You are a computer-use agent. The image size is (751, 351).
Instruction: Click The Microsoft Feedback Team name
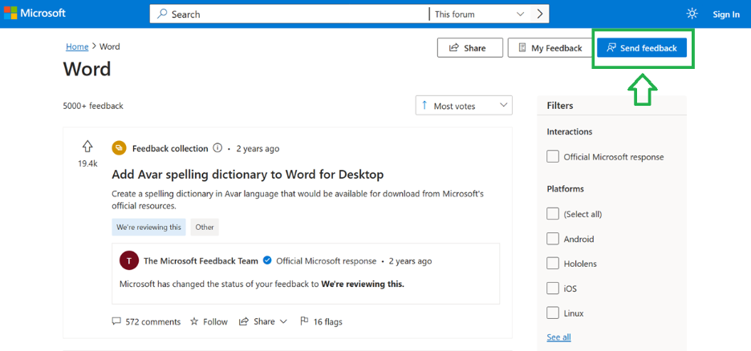point(201,260)
